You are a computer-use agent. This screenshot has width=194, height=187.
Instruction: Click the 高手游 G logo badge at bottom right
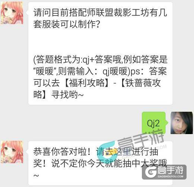tap(164, 172)
